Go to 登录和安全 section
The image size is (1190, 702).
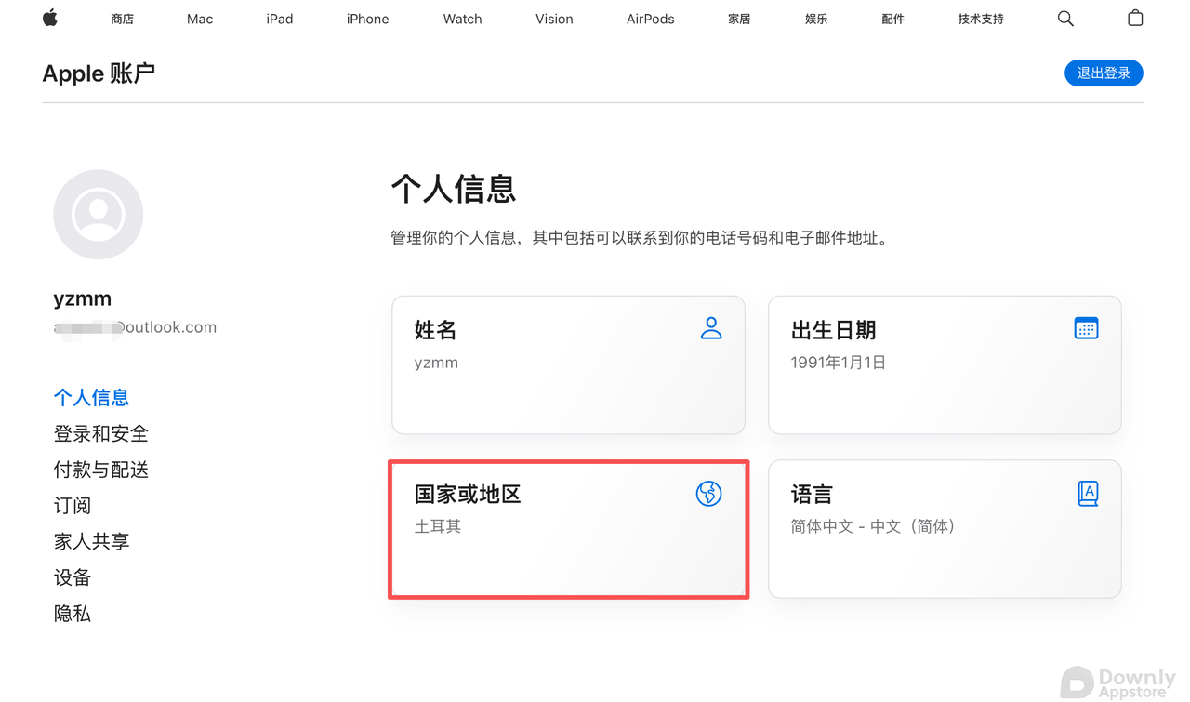tap(101, 434)
